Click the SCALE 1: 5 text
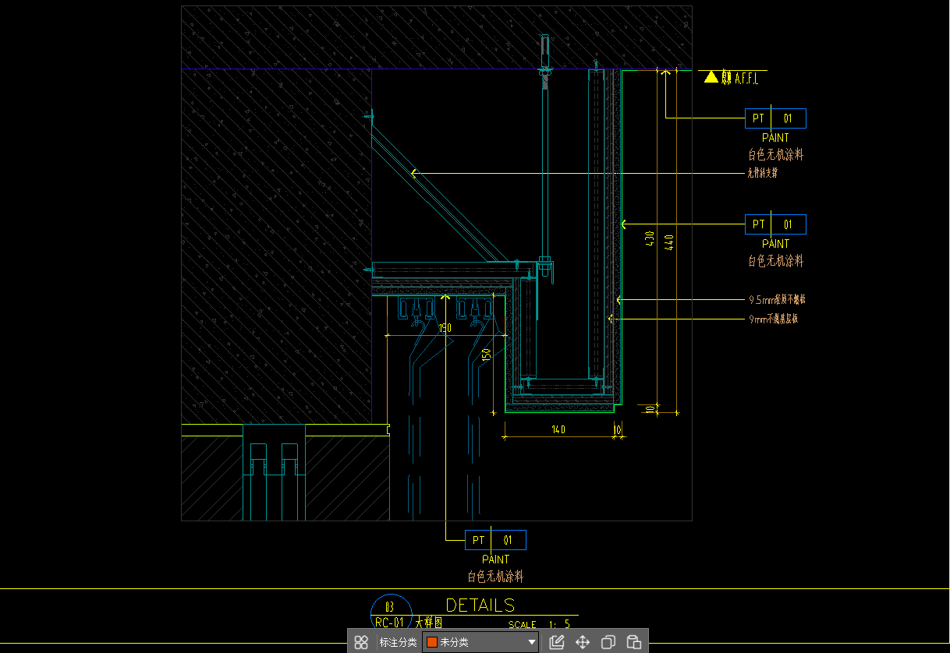The image size is (950, 653). coord(539,624)
